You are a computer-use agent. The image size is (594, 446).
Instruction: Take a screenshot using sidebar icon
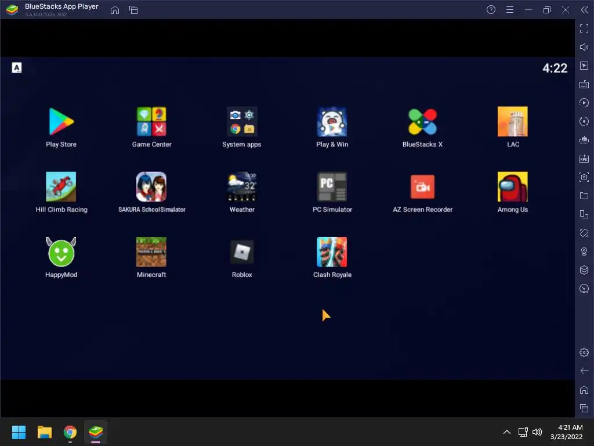click(x=584, y=177)
